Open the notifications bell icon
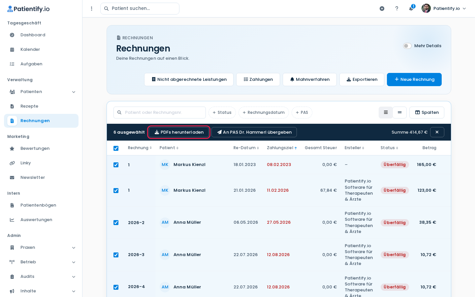Viewport: 475px width, 297px height. tap(411, 9)
